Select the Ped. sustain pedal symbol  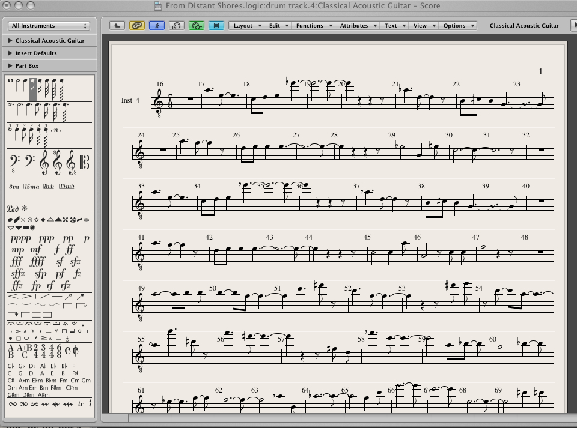[13, 209]
